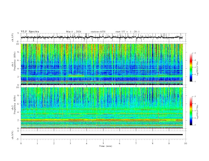Click the "Time (min)" x-axis label
The image size is (209, 161).
(106, 146)
